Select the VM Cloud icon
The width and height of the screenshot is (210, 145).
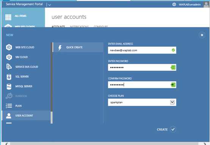[x=9, y=57]
